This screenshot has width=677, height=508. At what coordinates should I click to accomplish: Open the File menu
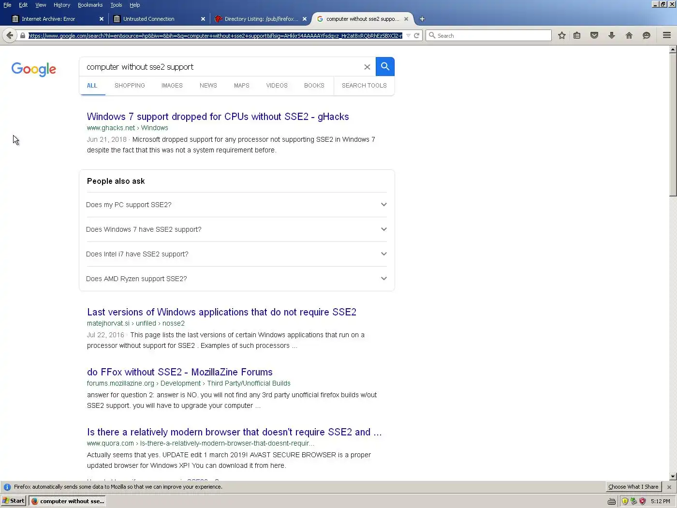[7, 5]
